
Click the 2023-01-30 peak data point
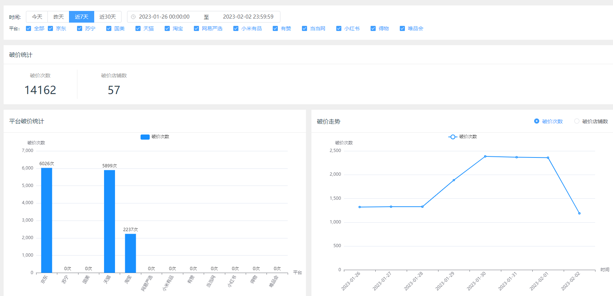[x=485, y=156]
